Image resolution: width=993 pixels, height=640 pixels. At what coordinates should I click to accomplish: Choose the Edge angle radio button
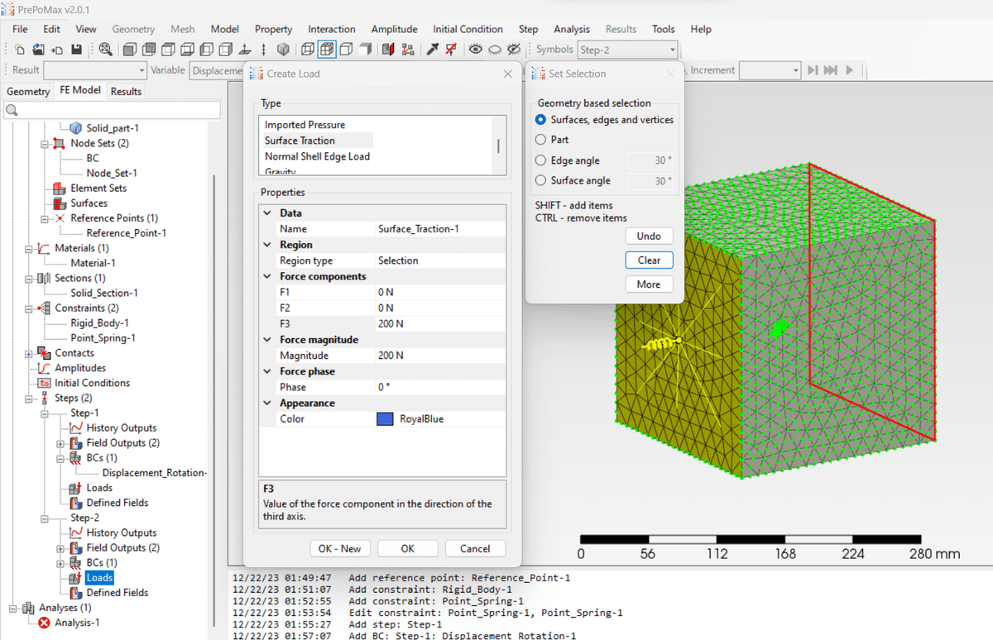coord(541,160)
